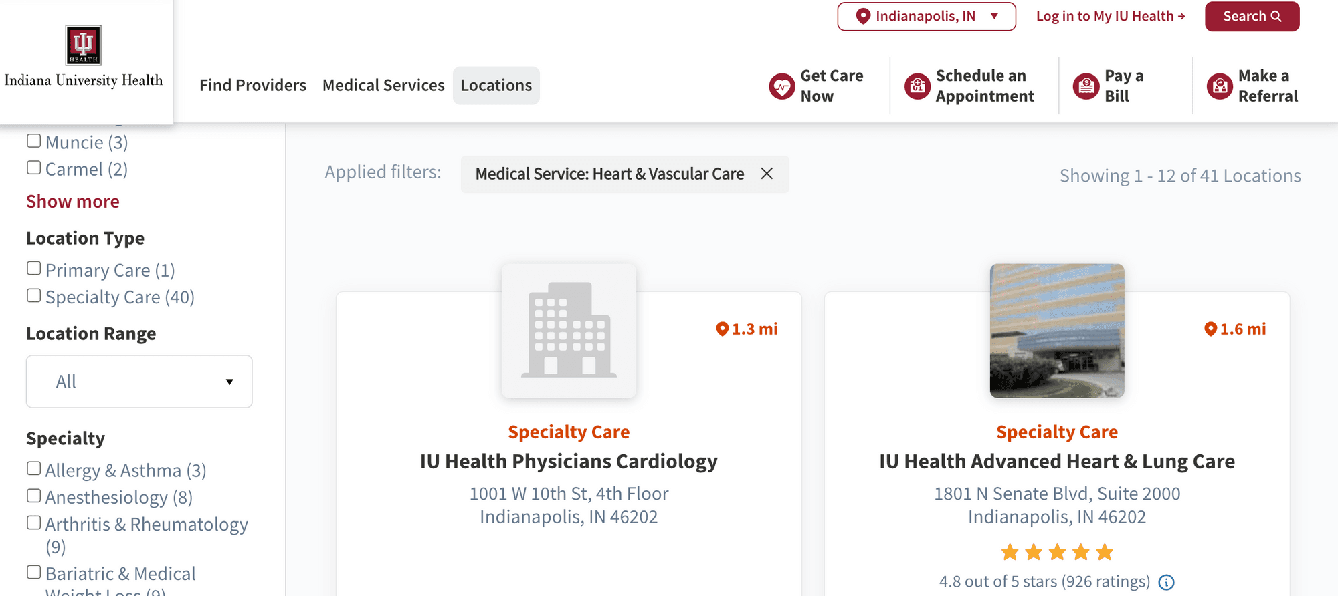Click the Schedule an Appointment calendar icon
Screen dimensions: 1338x596
tap(917, 86)
